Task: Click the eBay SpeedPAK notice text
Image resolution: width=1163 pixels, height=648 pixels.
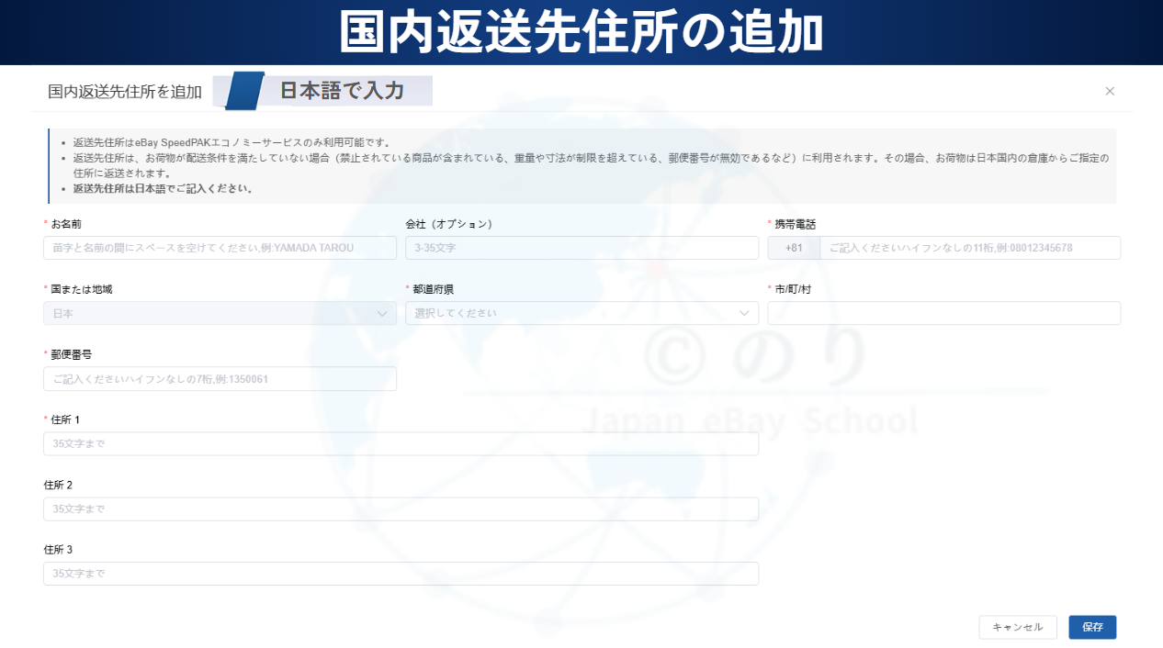Action: point(231,142)
